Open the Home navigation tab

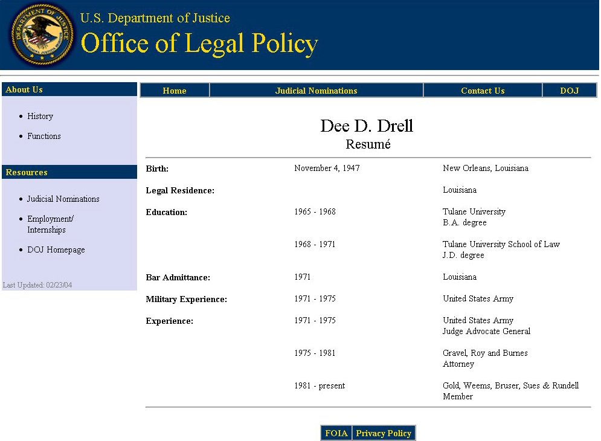(175, 91)
